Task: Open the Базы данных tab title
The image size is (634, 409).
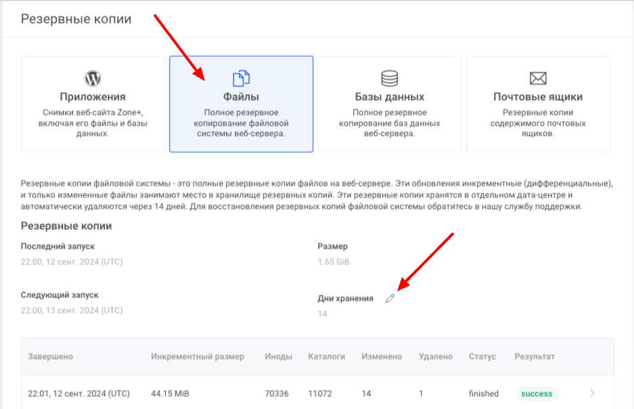Action: 389,97
